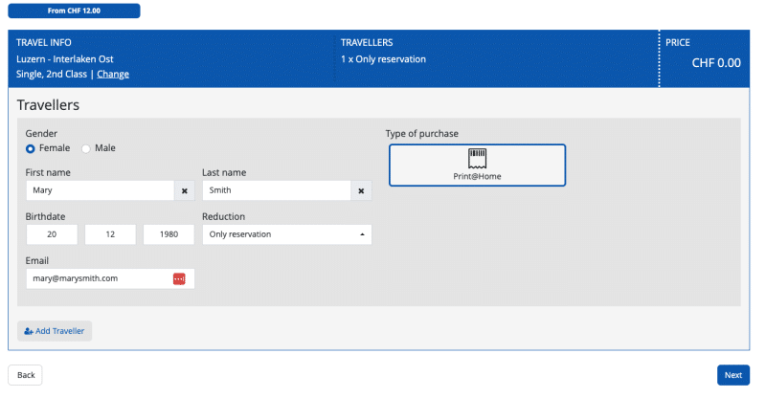The image size is (766, 398).
Task: Clear the First name field using X icon
Action: (185, 190)
